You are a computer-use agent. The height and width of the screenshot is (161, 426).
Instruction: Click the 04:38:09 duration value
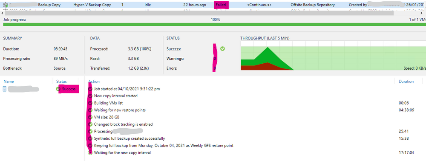[x=406, y=110]
